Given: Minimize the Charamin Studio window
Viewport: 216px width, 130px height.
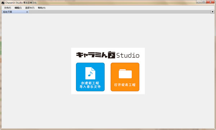Looking at the screenshot, I should (x=199, y=2).
